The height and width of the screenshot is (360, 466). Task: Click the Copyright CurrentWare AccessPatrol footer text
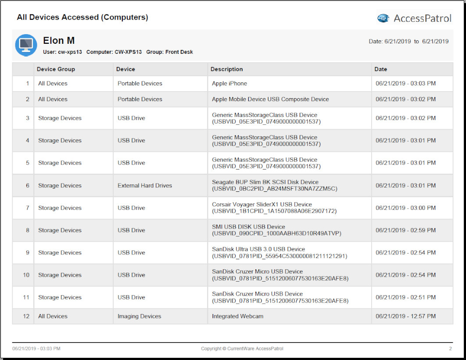[242, 349]
